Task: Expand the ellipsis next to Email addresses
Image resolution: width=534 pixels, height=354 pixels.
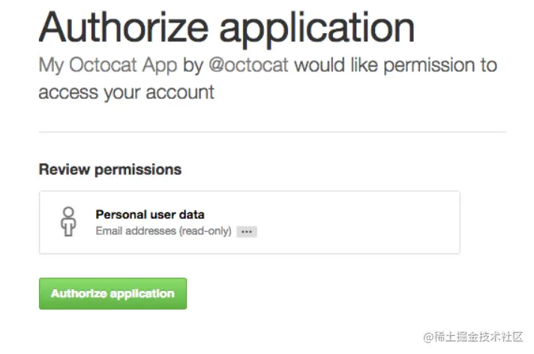Action: 247,232
